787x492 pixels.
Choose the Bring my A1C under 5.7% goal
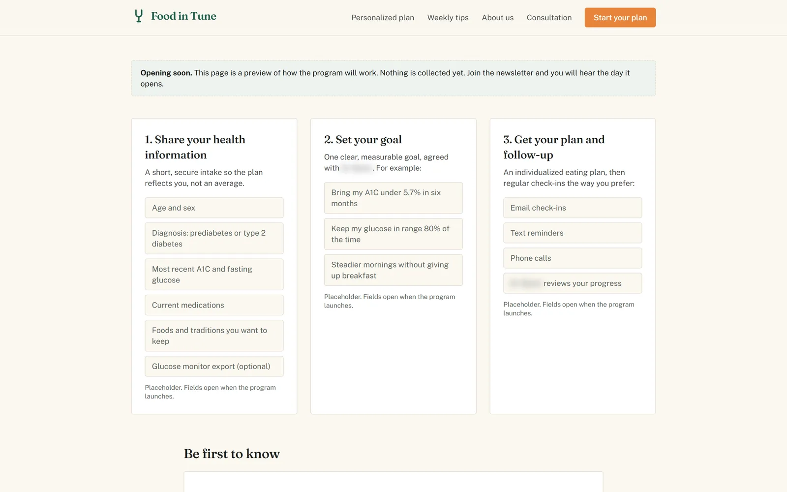click(x=393, y=198)
